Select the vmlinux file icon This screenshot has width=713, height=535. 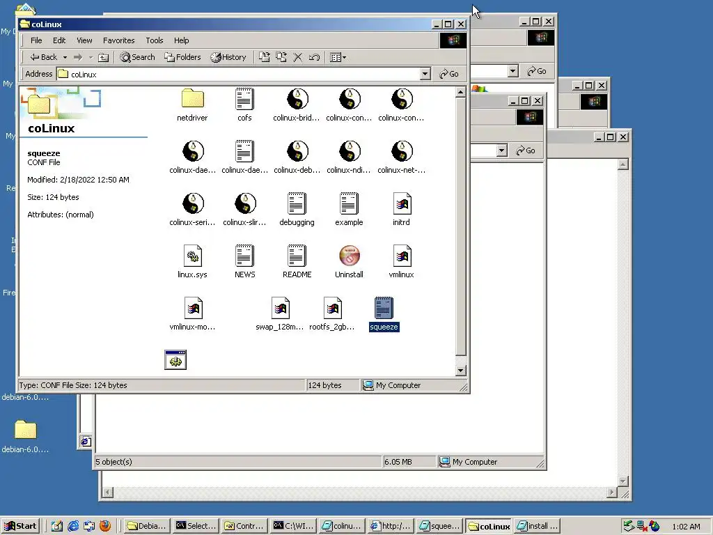pos(402,256)
